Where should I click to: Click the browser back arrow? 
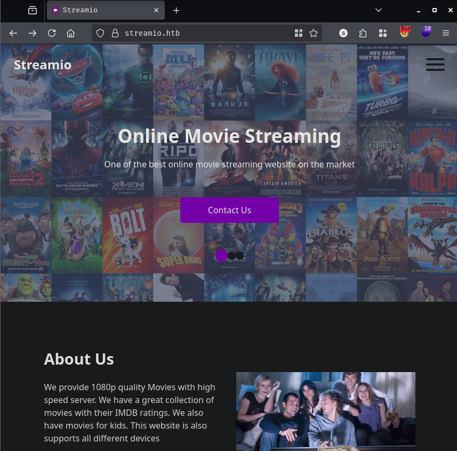[13, 33]
